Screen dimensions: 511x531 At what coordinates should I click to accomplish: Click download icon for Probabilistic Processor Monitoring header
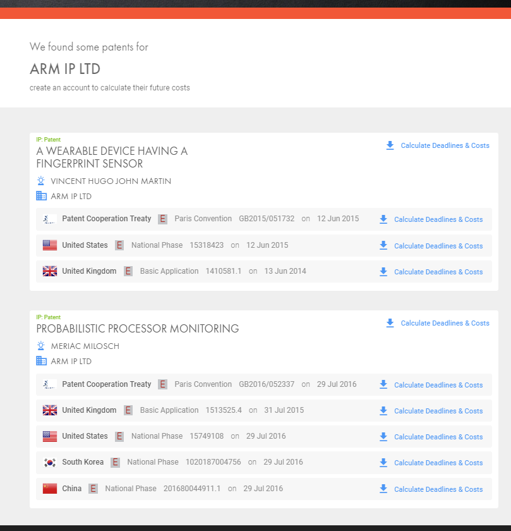(390, 323)
